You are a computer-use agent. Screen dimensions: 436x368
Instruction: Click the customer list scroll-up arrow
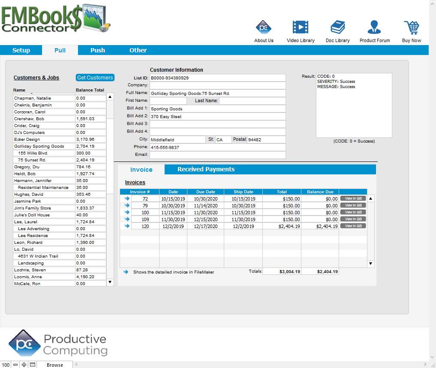110,97
